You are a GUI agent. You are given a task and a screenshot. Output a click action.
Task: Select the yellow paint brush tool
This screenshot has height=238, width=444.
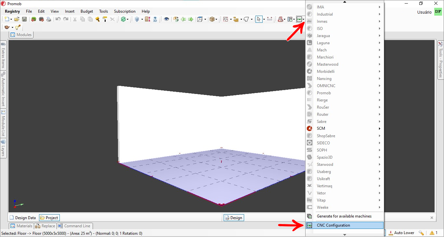98,20
